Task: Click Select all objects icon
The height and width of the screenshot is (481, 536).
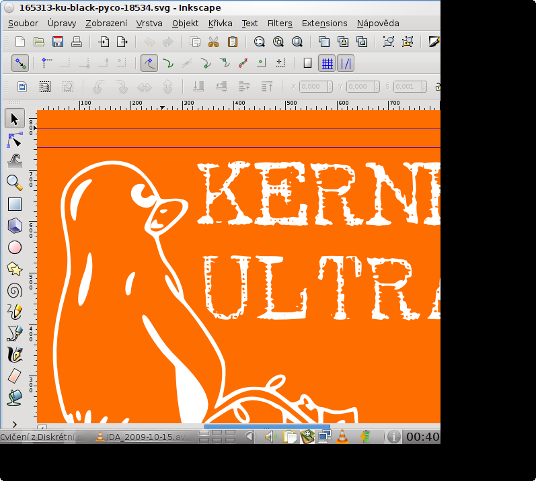Action: point(22,87)
